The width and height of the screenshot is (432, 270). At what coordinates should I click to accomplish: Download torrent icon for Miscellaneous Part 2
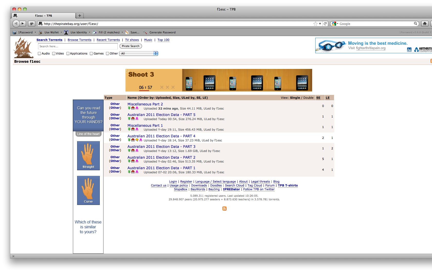[x=129, y=108]
